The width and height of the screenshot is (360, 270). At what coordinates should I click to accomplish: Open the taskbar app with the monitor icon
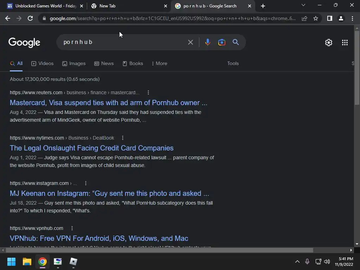tap(58, 262)
